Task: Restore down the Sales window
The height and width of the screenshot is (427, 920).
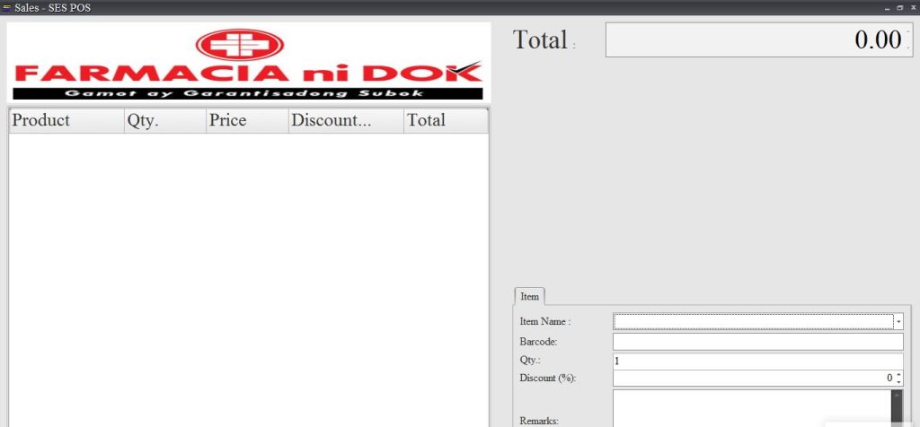Action: (899, 7)
